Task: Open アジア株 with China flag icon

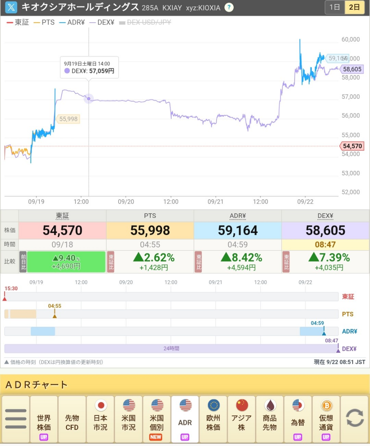Action: 241,419
